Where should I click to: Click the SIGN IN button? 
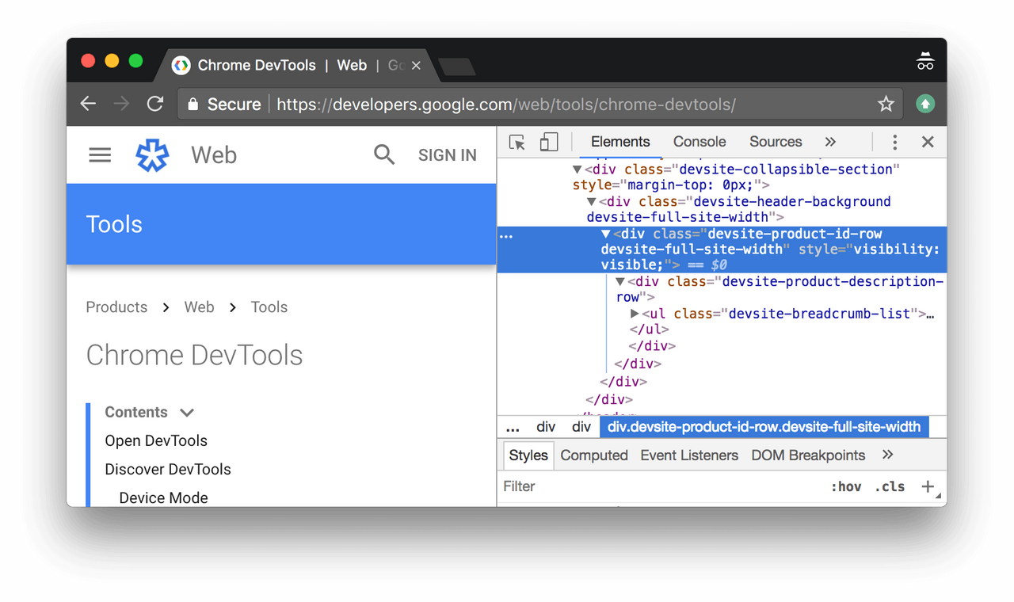(x=447, y=155)
